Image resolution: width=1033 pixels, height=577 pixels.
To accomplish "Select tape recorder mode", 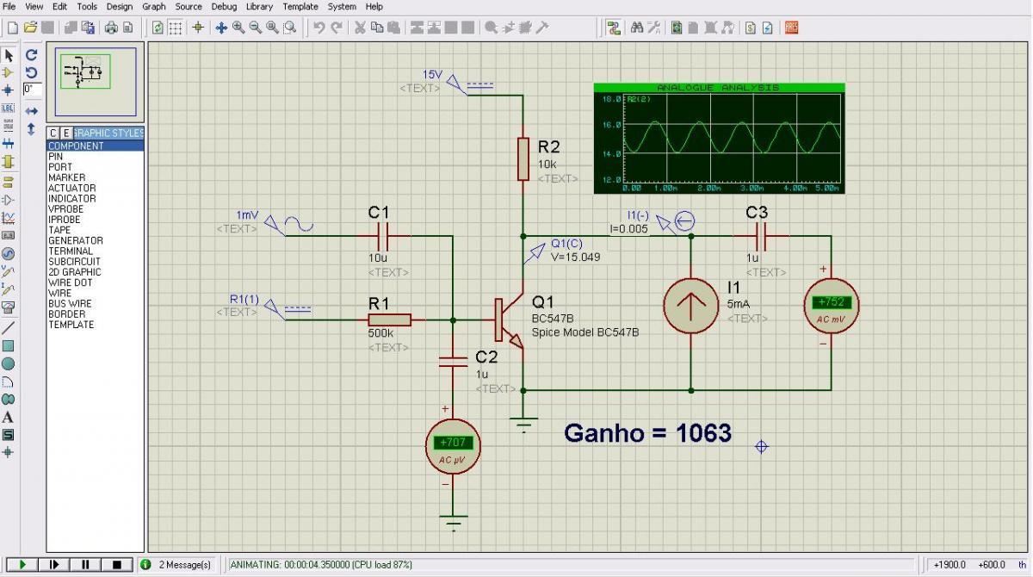I will point(9,235).
